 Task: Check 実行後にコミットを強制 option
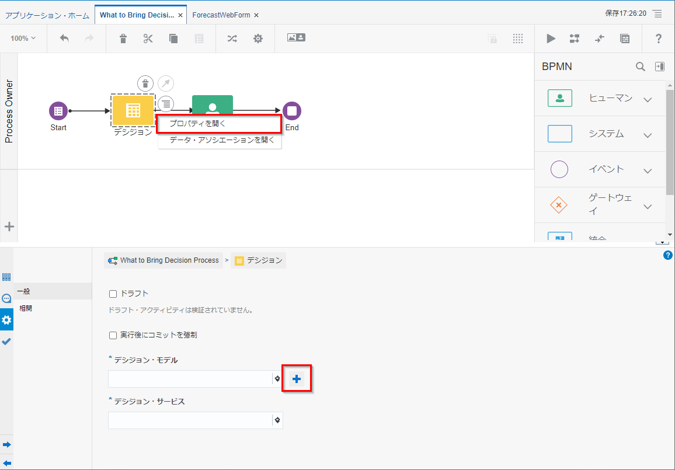113,335
